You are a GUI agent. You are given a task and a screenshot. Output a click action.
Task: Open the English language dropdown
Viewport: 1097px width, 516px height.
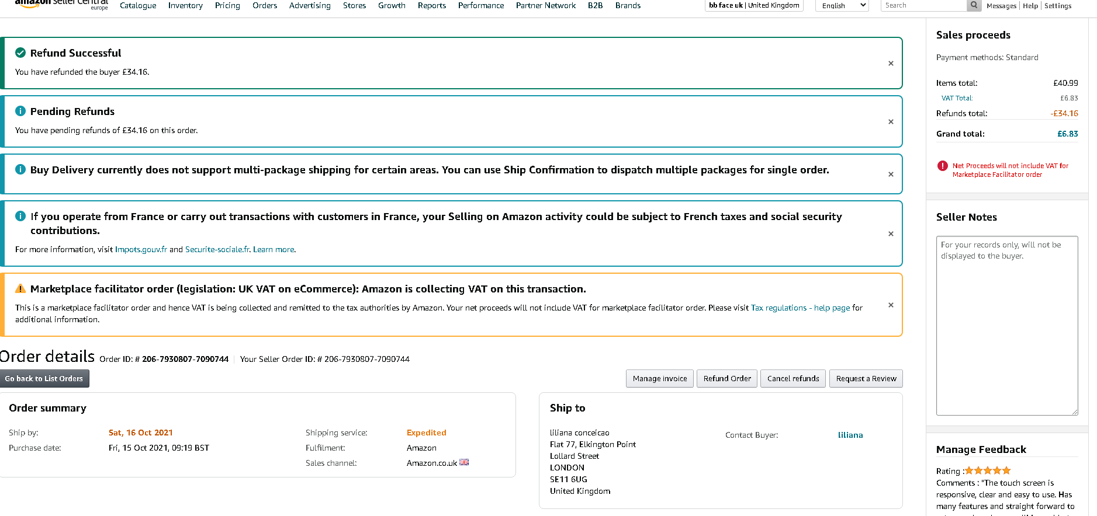pos(842,6)
